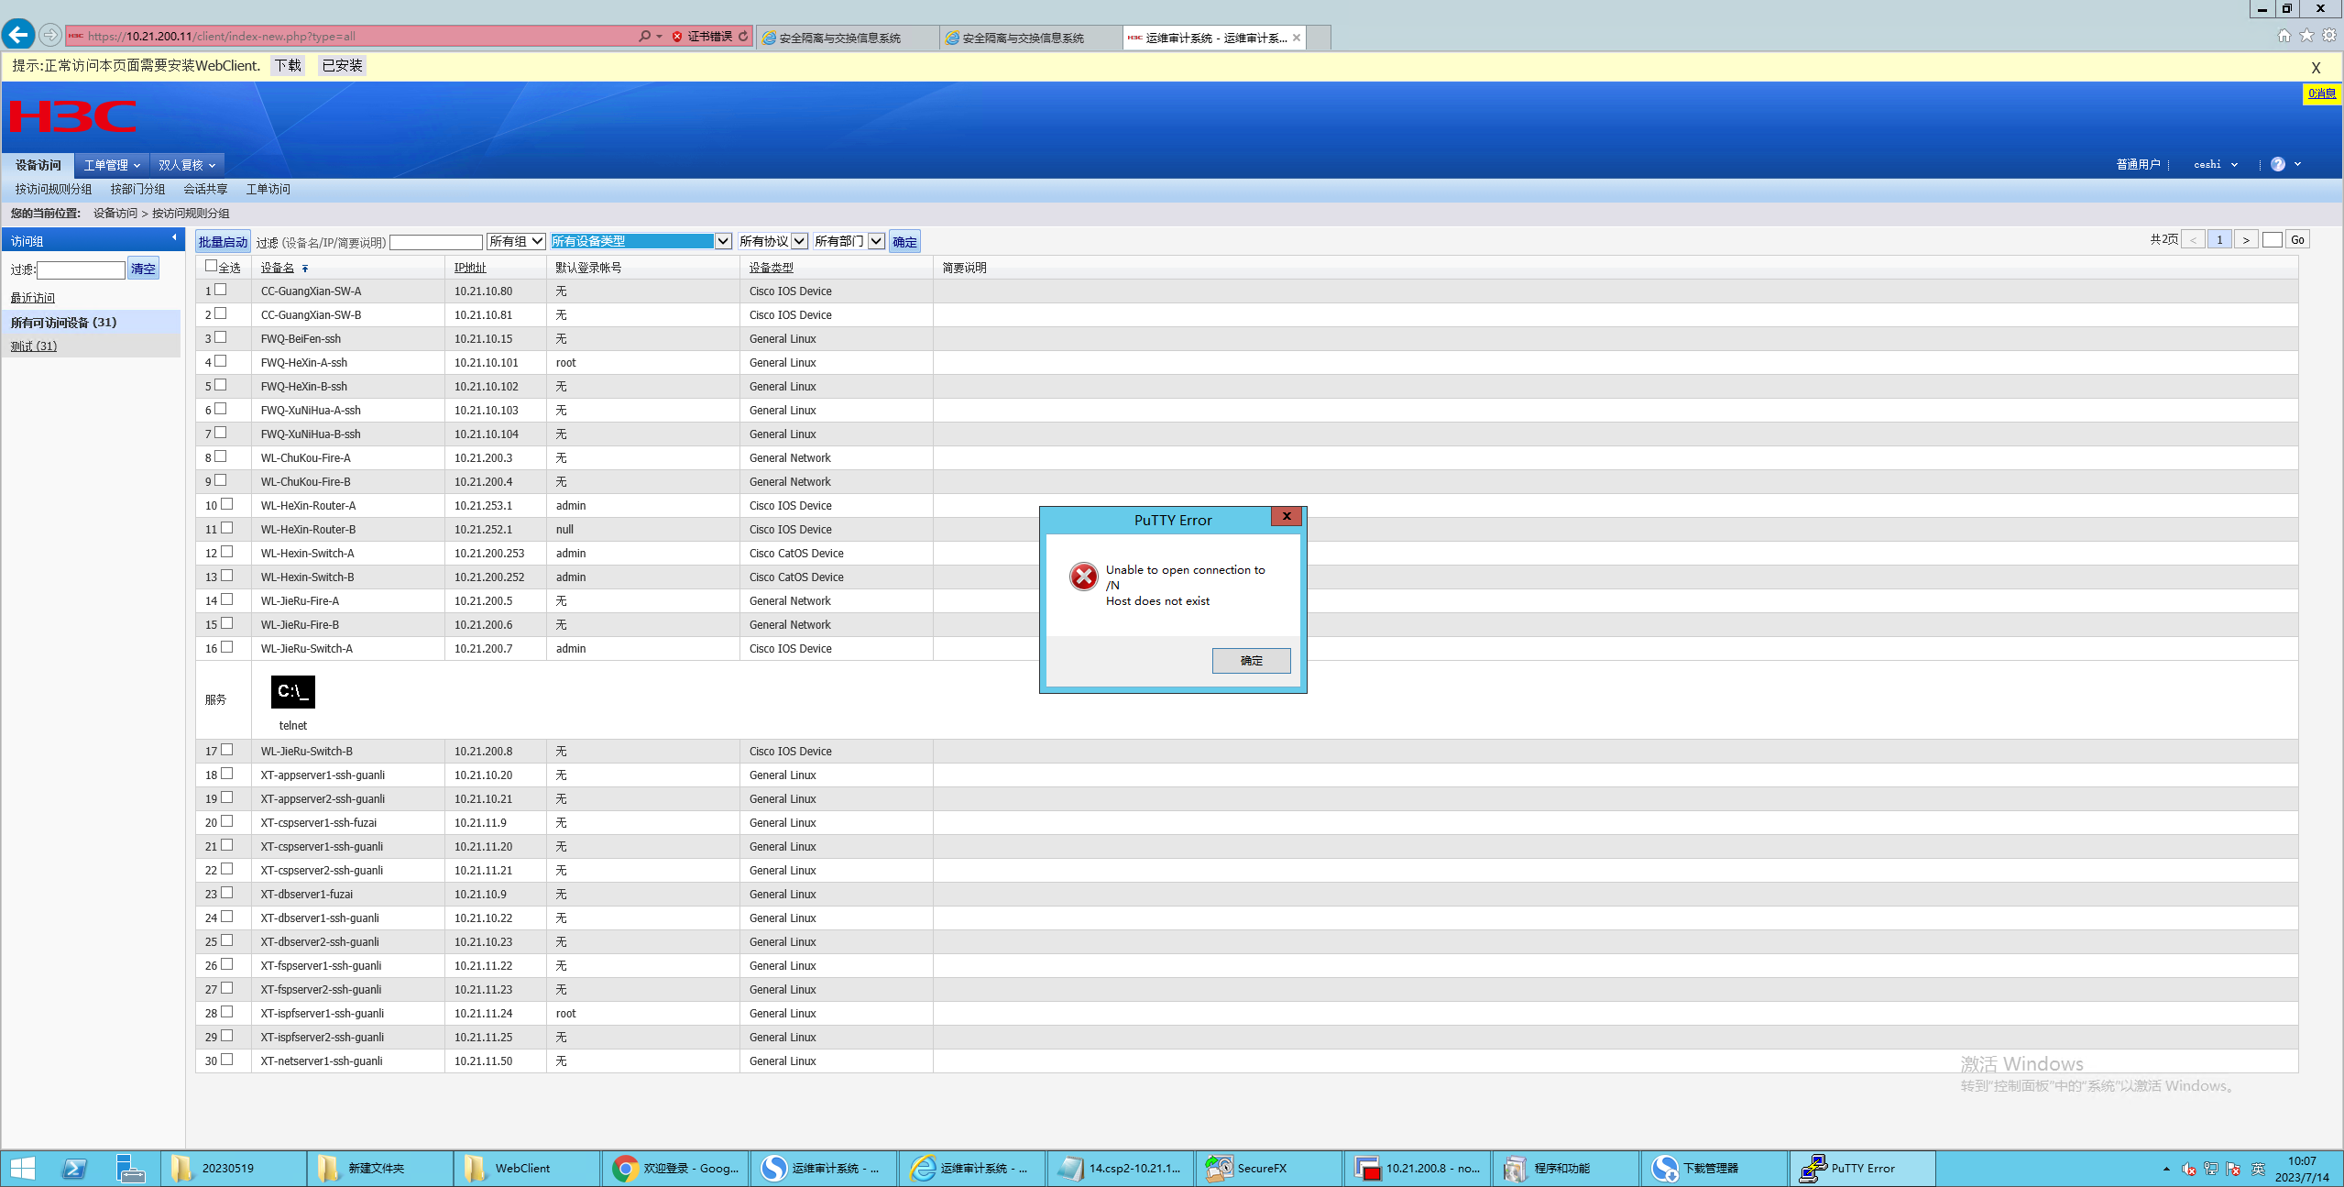Click the batch start button
The width and height of the screenshot is (2344, 1187).
click(x=223, y=242)
